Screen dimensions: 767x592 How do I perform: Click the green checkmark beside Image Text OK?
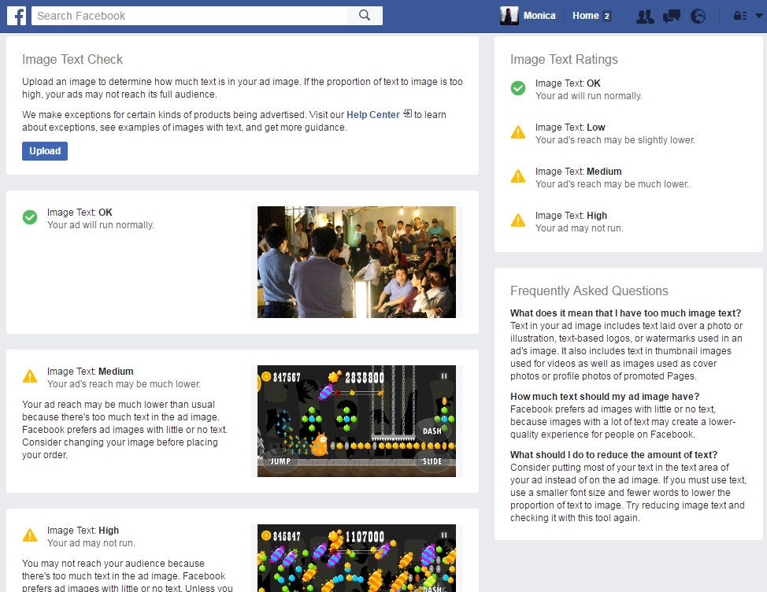click(517, 88)
